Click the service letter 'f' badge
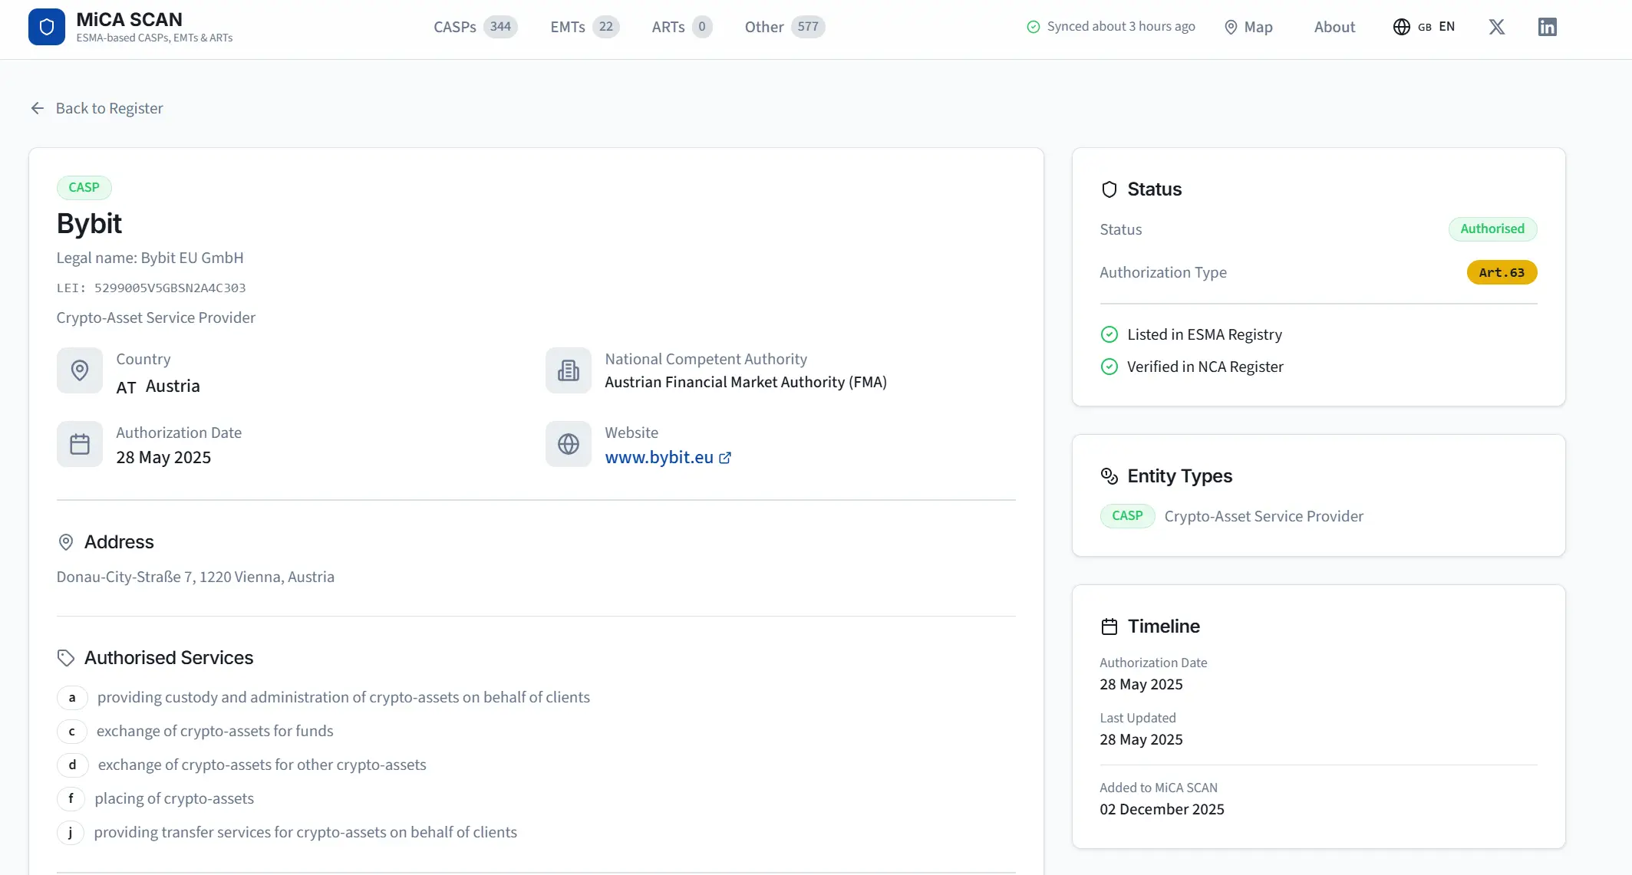This screenshot has height=875, width=1632. tap(71, 799)
